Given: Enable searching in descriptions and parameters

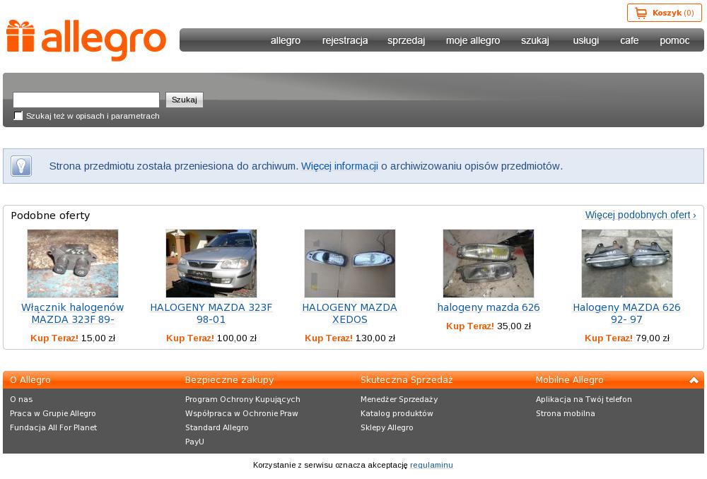Looking at the screenshot, I should point(18,116).
